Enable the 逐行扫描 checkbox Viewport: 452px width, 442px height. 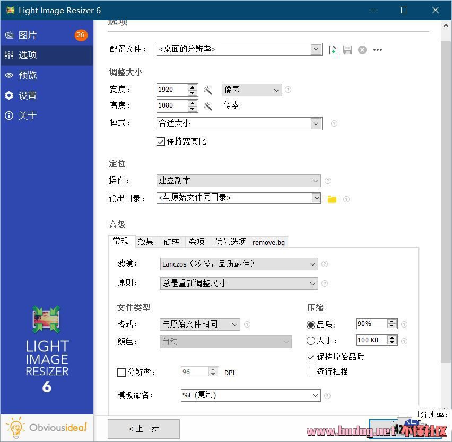[311, 372]
